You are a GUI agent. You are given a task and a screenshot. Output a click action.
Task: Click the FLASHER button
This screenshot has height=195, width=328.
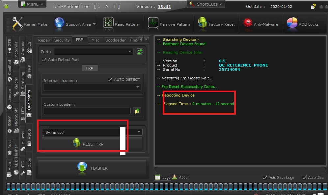tap(92, 168)
